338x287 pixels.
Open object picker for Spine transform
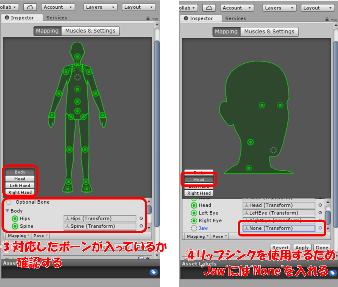tap(141, 226)
